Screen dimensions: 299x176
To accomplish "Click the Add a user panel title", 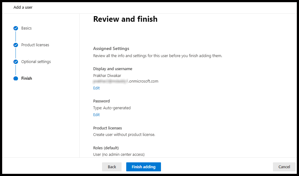I will 23,7.
